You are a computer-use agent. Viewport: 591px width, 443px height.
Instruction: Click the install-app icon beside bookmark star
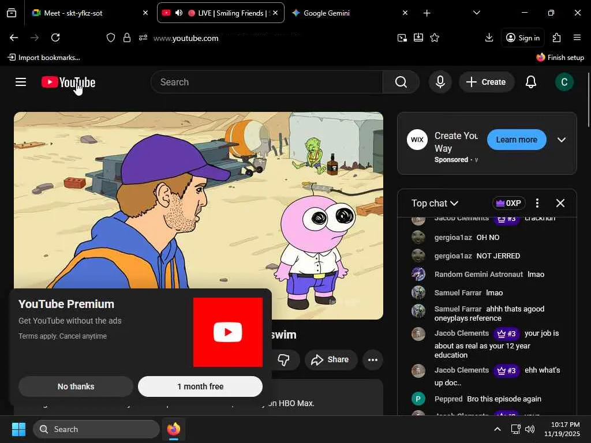pyautogui.click(x=418, y=37)
